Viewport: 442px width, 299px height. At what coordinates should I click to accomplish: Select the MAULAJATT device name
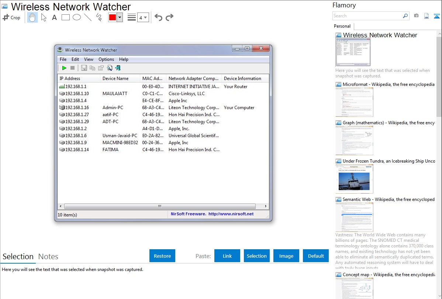click(x=115, y=94)
